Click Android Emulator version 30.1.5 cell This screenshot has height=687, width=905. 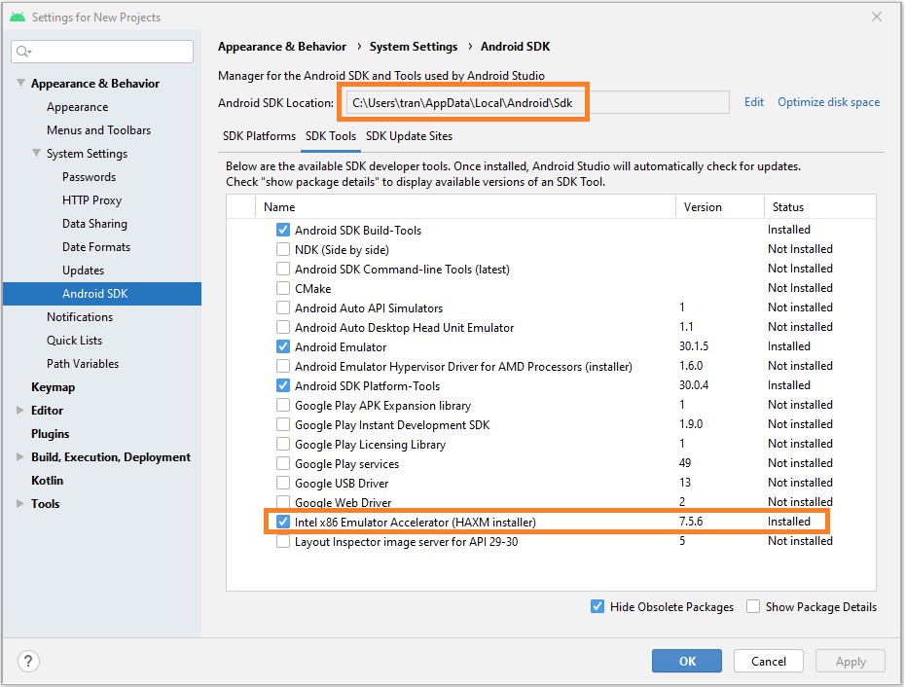[x=694, y=346]
